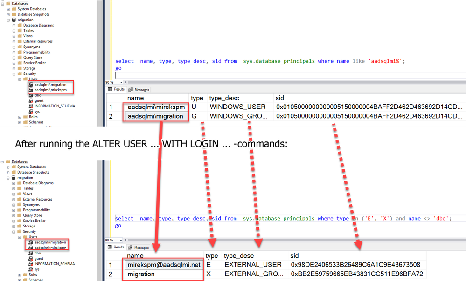Click aadsqlmi\mirekspm user icon in upper tree

pos(31,90)
